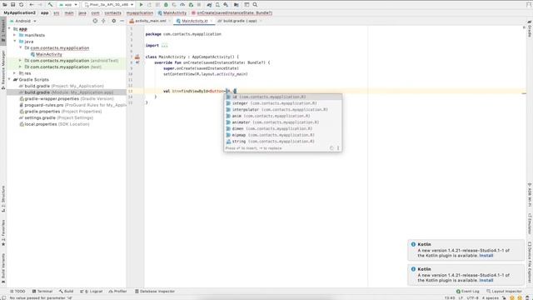Screen dimensions: 533x300
Task: Click the Save All toolbar icon
Action: tap(13, 5)
